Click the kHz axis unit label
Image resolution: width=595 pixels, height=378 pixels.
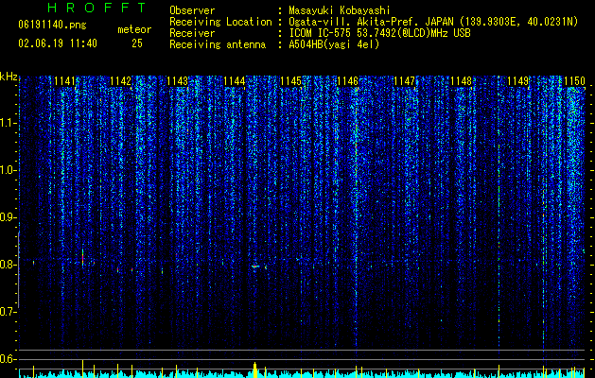click(9, 77)
